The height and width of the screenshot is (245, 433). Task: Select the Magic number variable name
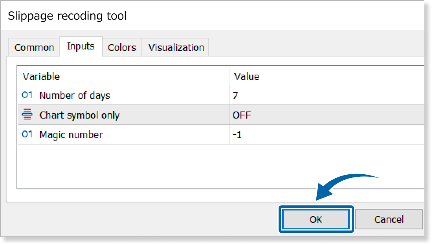(x=71, y=135)
